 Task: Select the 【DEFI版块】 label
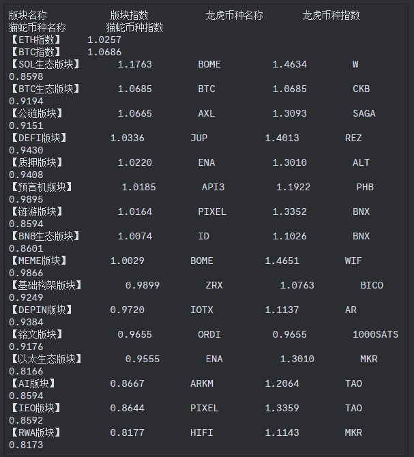point(39,138)
